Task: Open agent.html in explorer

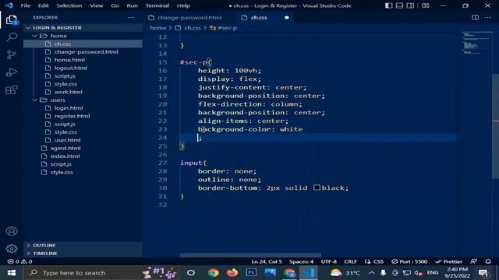Action: click(x=83, y=148)
